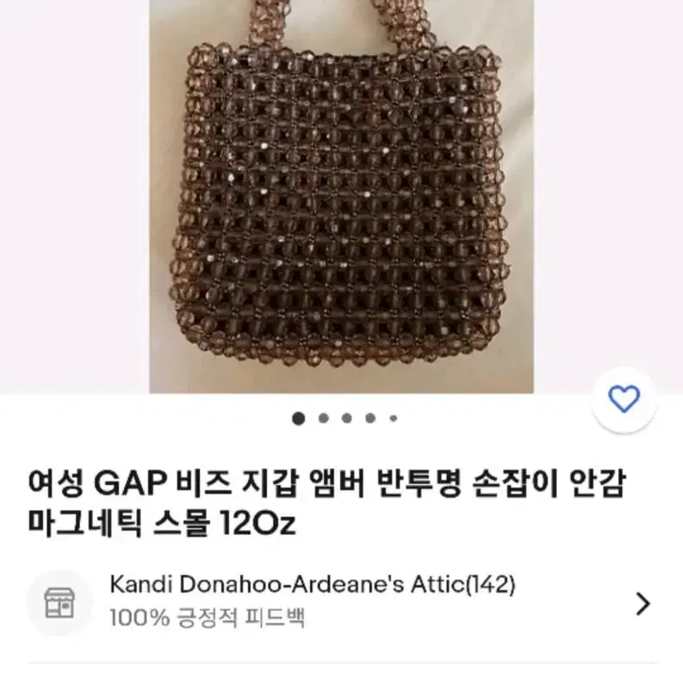Select the small fifth pagination dot

click(x=394, y=419)
